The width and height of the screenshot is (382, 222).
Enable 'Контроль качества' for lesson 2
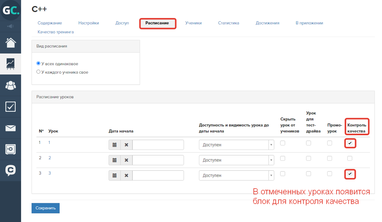350,158
